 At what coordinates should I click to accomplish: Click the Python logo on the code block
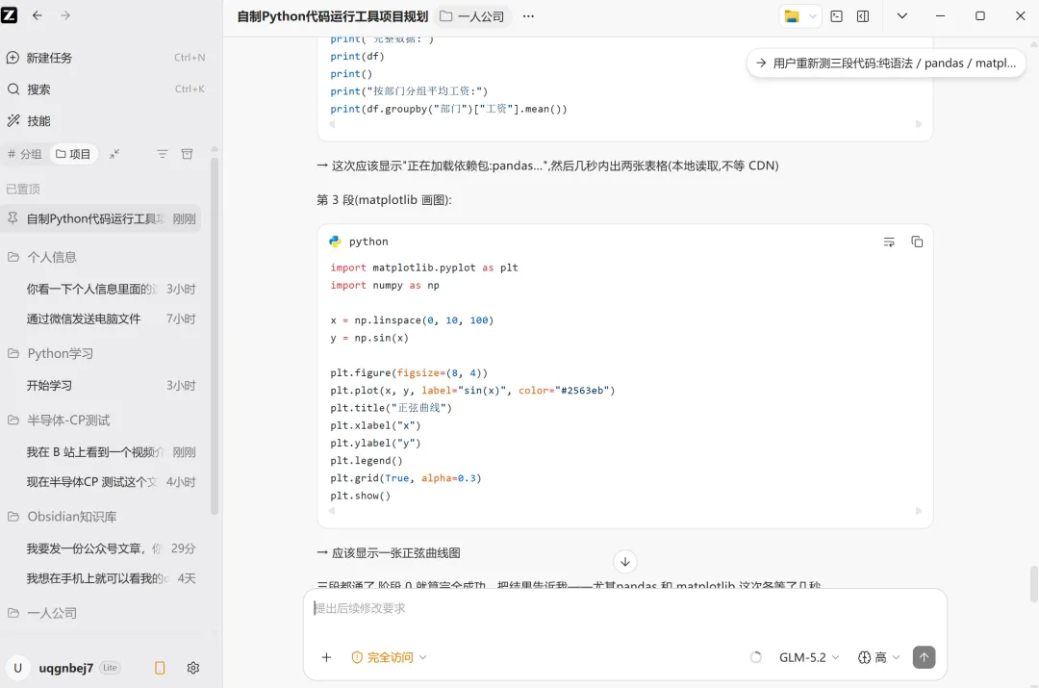pos(336,242)
